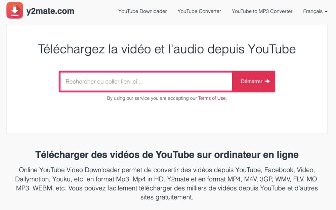
Task: Open the YouTube Converter menu item
Action: click(x=199, y=11)
